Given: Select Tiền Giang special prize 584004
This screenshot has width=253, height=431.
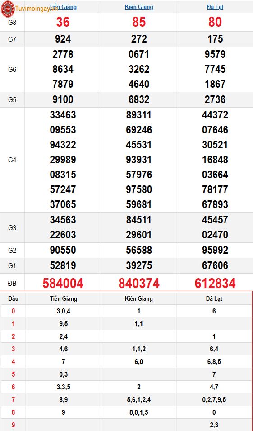Looking at the screenshot, I should [x=63, y=284].
